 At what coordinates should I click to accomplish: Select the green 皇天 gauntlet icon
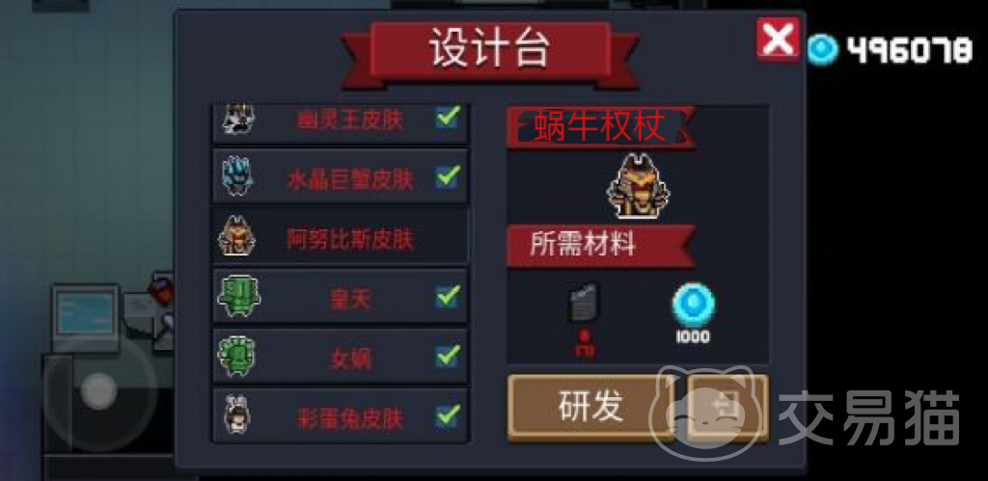(239, 296)
